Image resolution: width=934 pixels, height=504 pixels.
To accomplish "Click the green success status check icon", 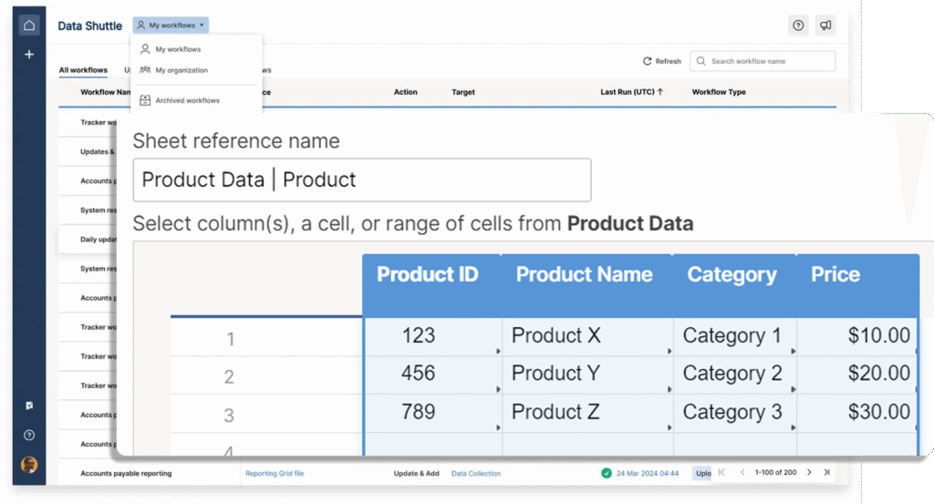I will (607, 473).
